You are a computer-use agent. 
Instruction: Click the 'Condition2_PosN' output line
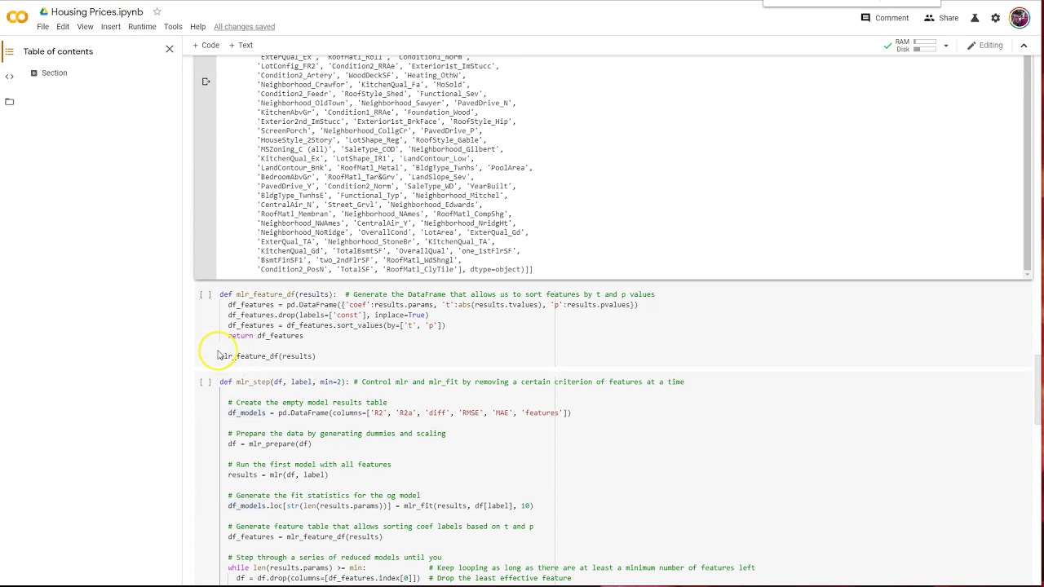point(395,270)
